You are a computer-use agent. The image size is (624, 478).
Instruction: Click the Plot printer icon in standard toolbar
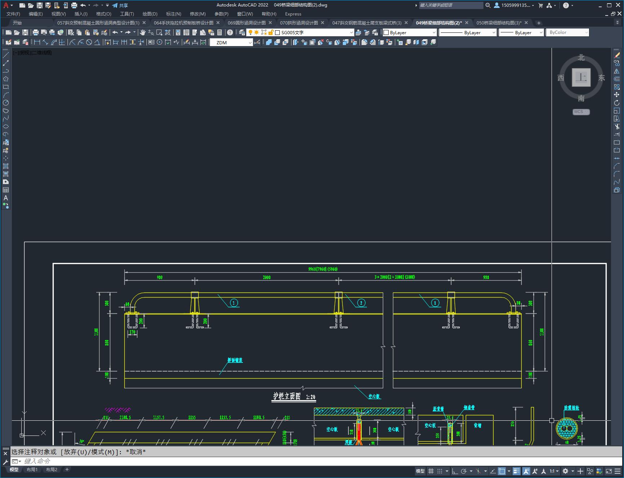[35, 32]
